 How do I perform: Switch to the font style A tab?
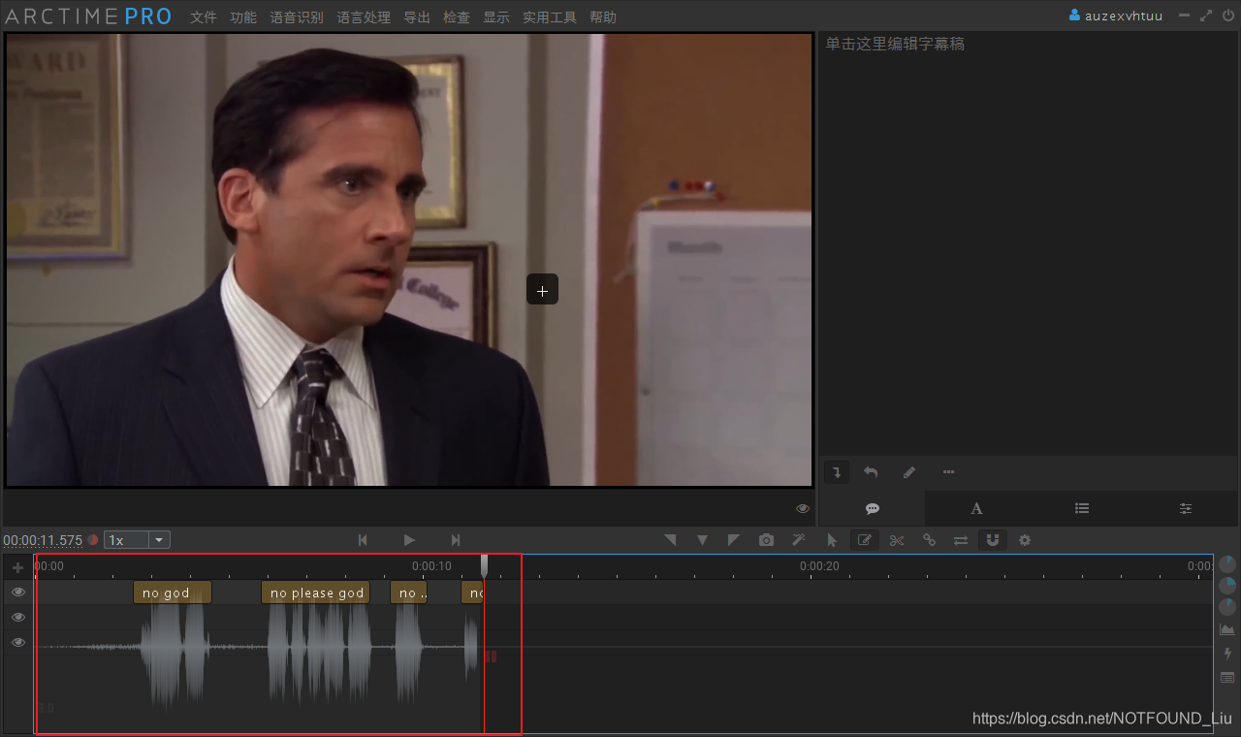976,508
